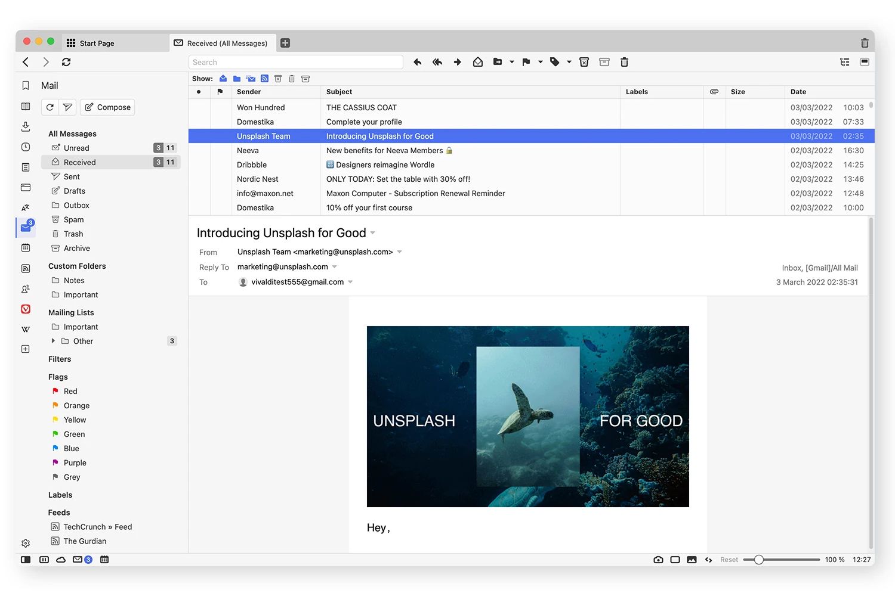Open the Contacts panel
Viewport: 895px width, 596px height.
pos(26,288)
